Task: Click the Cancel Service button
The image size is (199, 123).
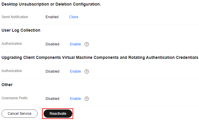Action: click(x=19, y=114)
